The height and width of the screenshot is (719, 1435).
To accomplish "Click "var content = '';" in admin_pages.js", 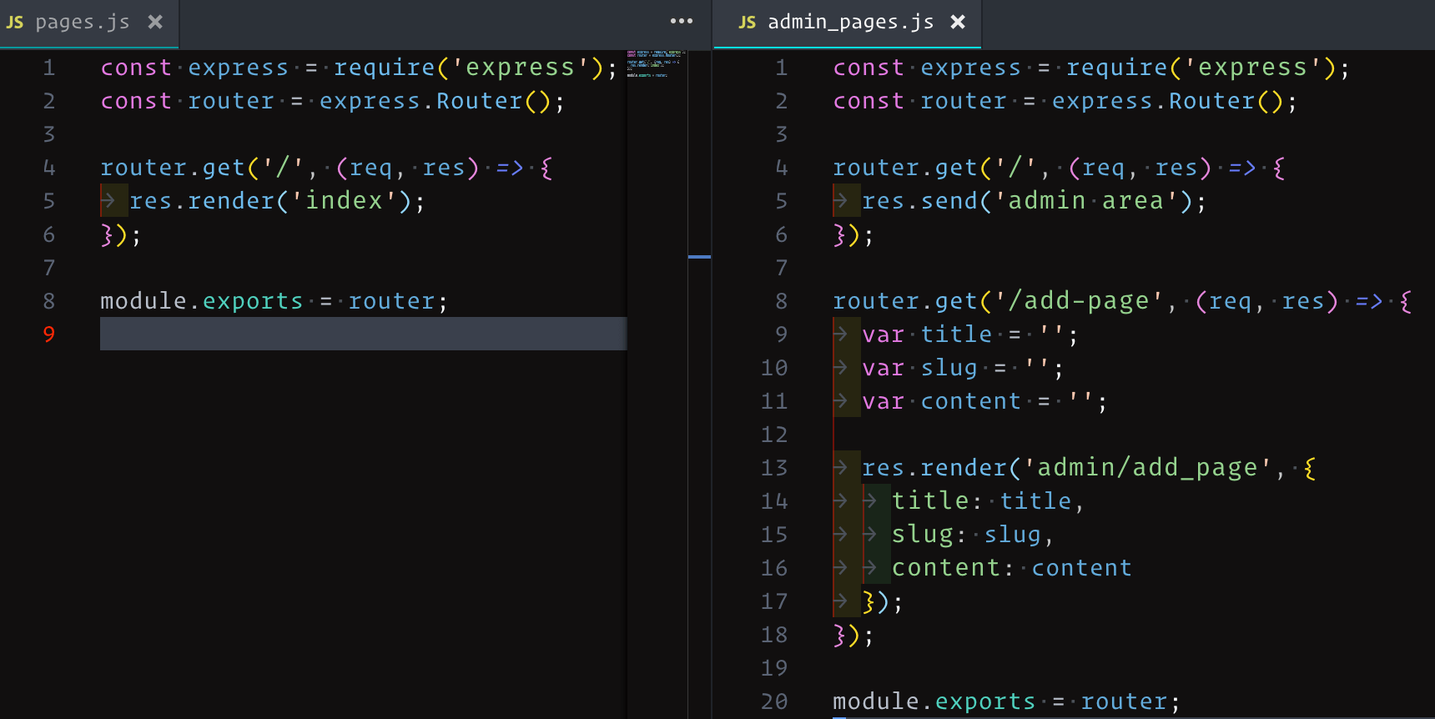I will click(984, 401).
